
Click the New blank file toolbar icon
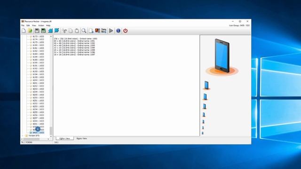point(24,31)
